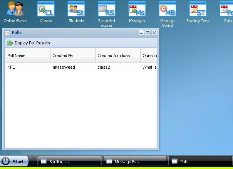
Task: Switch to Spelling taskbar window
Action: pos(69,162)
